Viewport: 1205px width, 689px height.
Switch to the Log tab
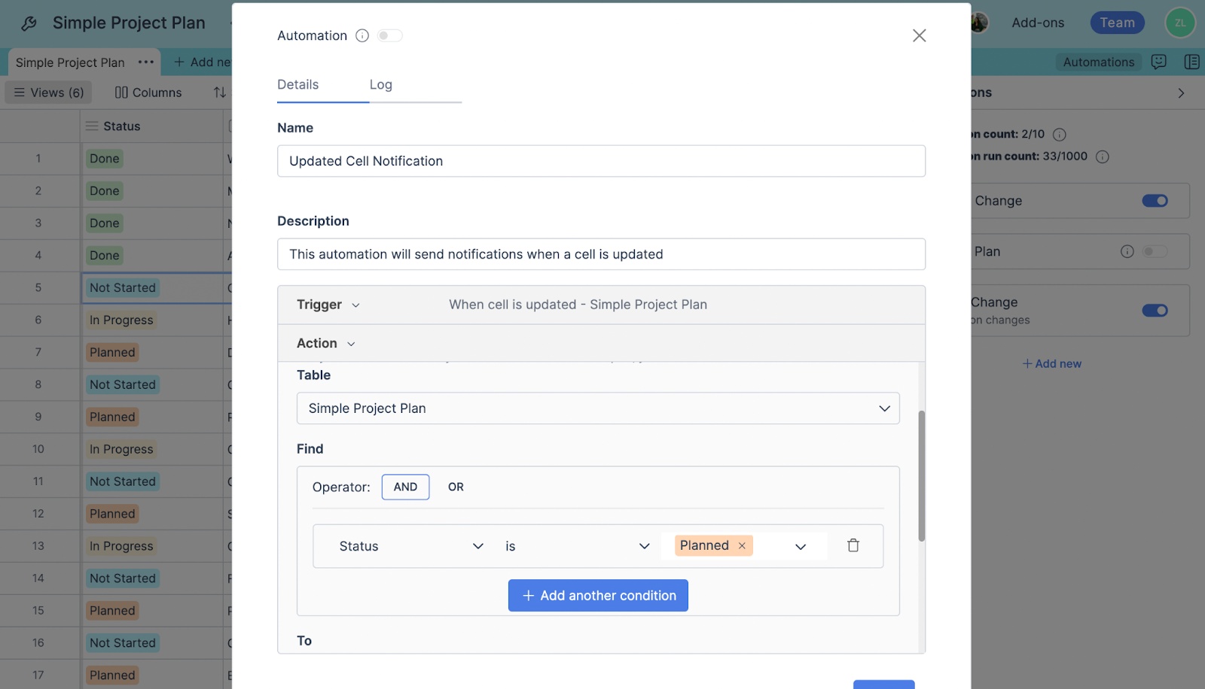click(x=380, y=84)
